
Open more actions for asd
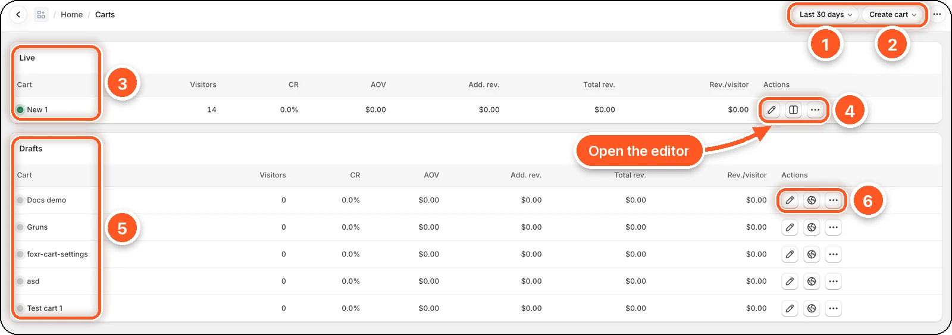pos(834,281)
